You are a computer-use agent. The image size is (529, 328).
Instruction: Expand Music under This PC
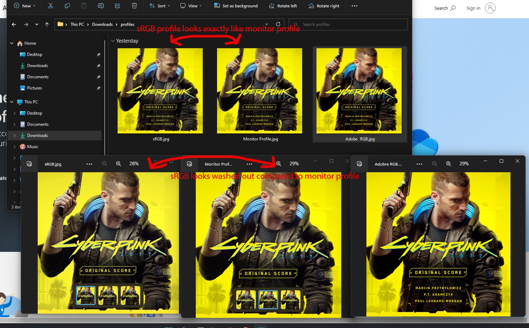(14, 147)
